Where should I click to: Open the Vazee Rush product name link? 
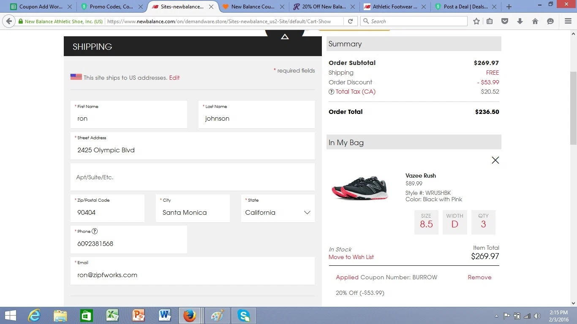pos(421,175)
